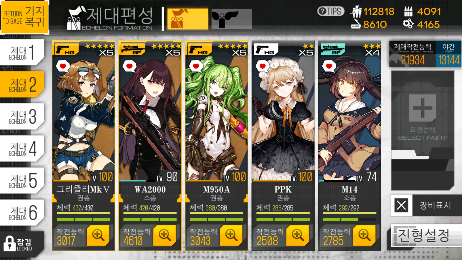Select the 제대 1 echelon tab

pyautogui.click(x=22, y=52)
